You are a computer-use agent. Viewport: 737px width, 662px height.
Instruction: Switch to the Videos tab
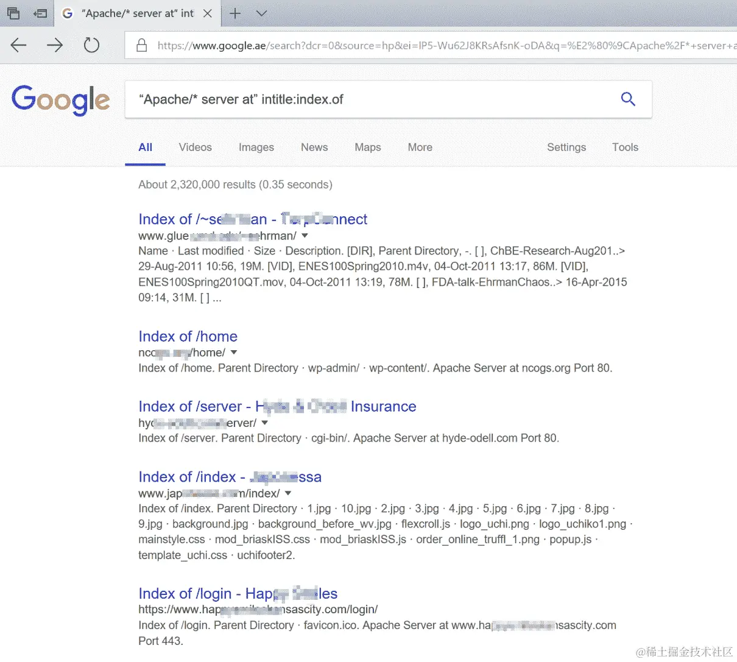click(195, 147)
